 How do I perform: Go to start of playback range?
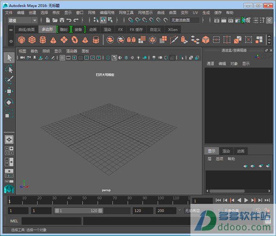tap(218, 200)
